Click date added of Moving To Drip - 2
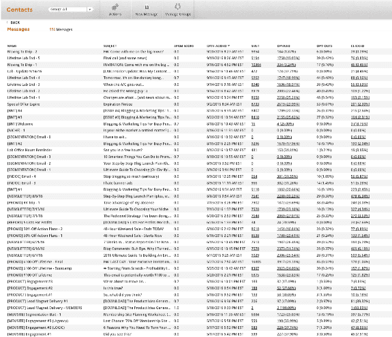The height and width of the screenshot is (337, 392). pos(225,52)
